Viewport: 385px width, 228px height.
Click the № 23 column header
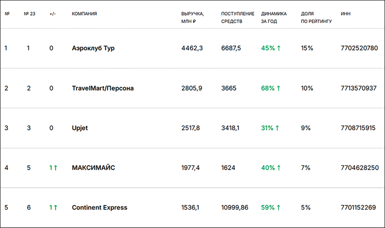[x=30, y=14]
